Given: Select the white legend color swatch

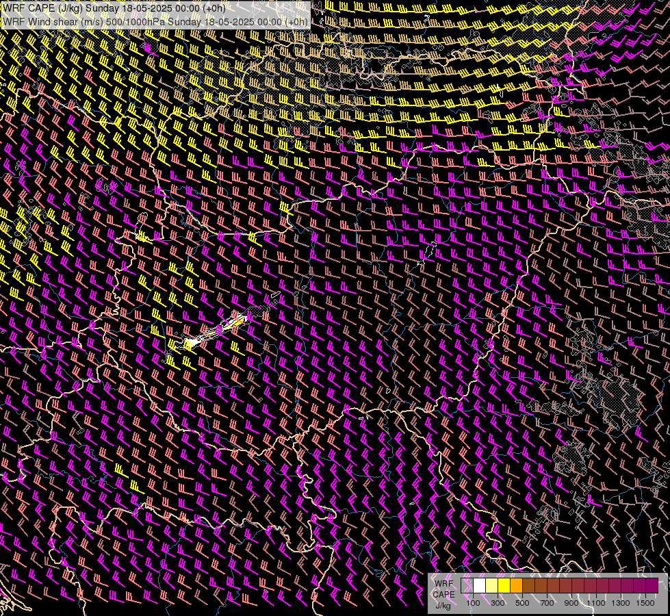Looking at the screenshot, I should (480, 586).
